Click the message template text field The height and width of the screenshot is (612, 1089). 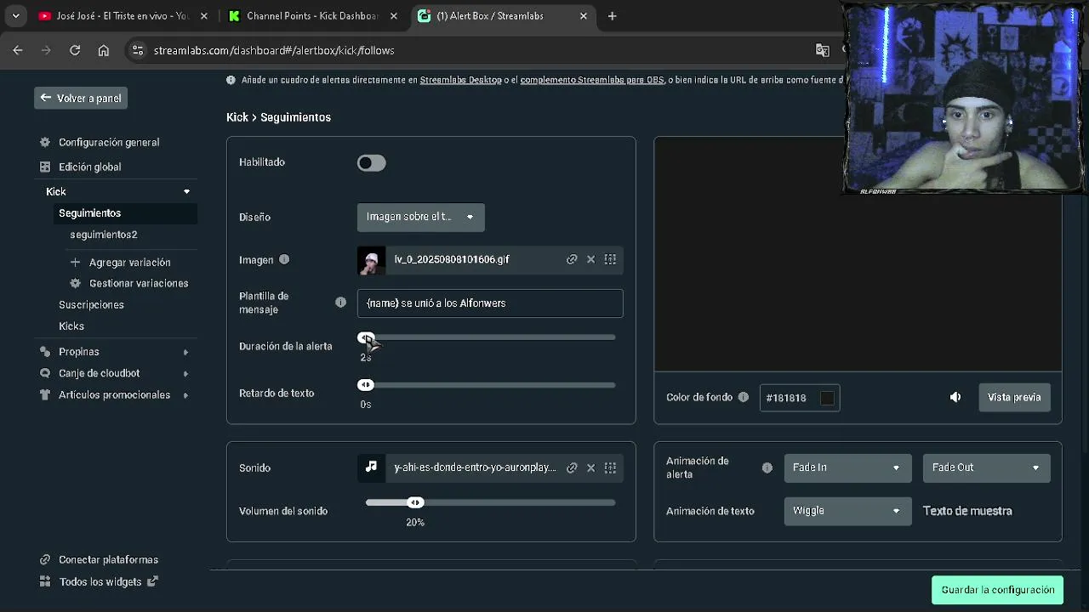pyautogui.click(x=490, y=303)
